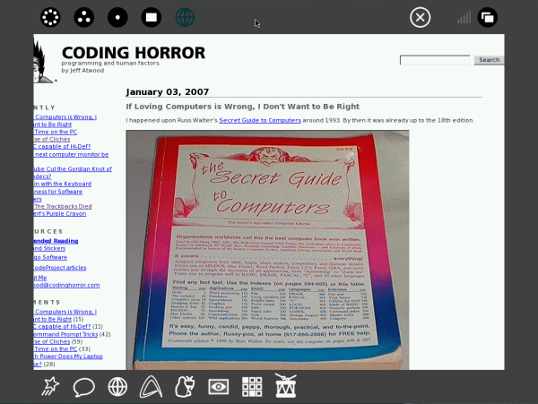Click the 'odecs?' sidebar link
This screenshot has height=404, width=538.
click(42, 176)
